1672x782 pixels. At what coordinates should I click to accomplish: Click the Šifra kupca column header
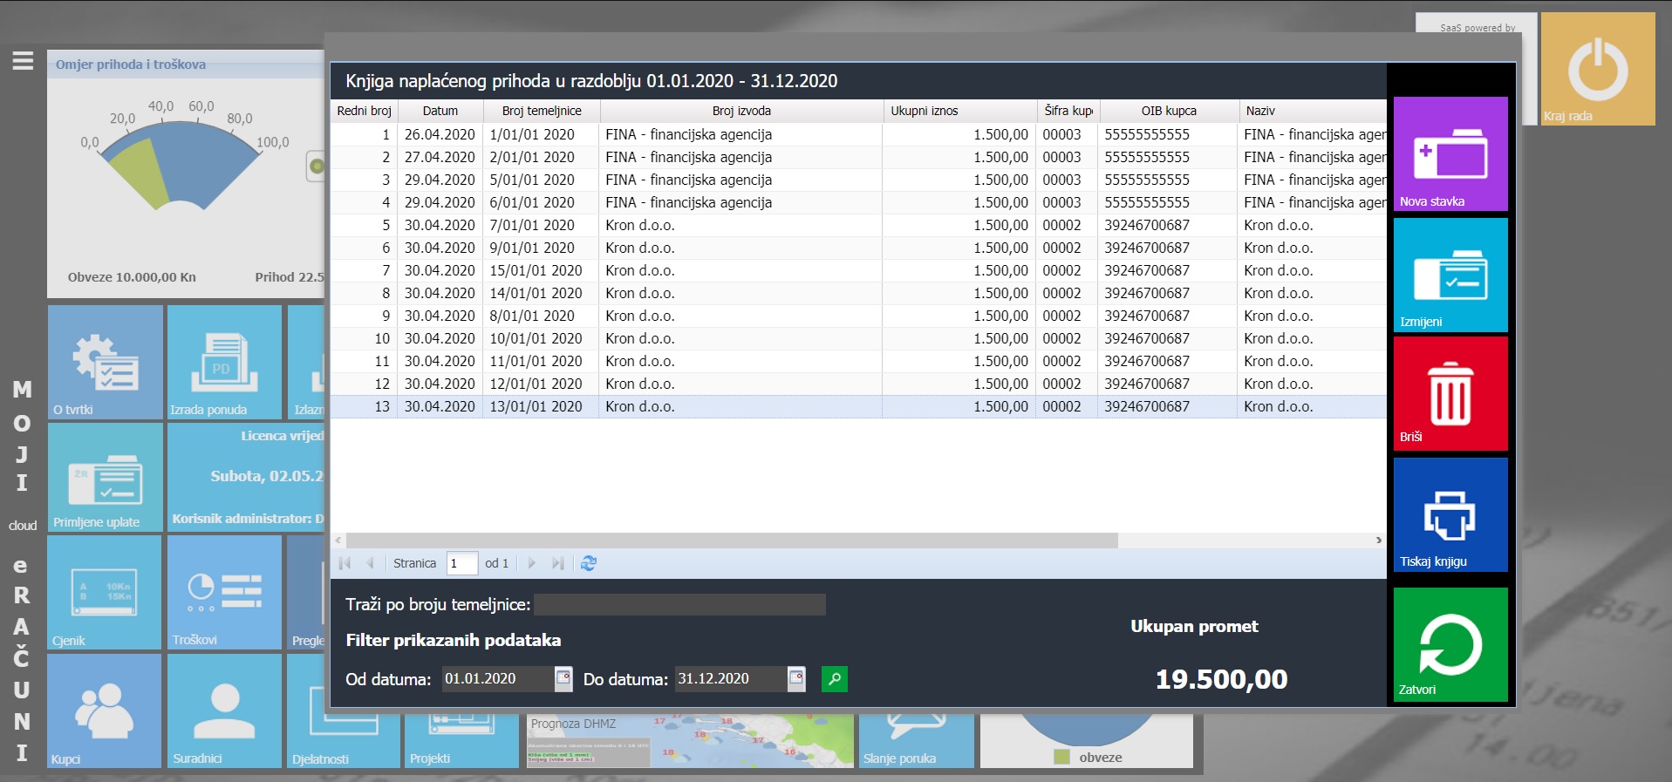point(1068,111)
